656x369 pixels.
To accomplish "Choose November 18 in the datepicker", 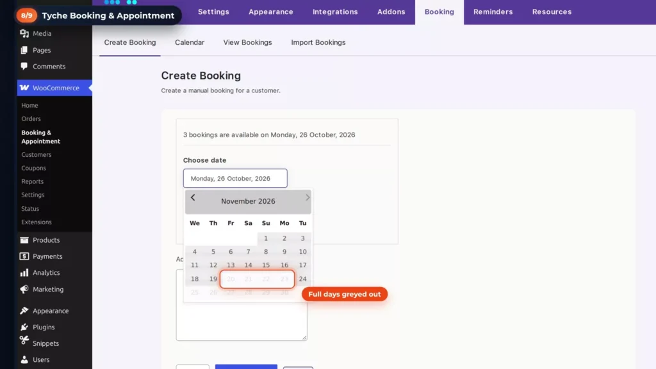I will coord(195,279).
